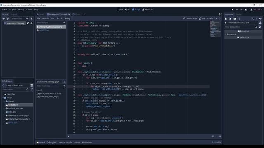
Task: Toggle FileSystem split view mode icon
Action: tap(31, 86)
